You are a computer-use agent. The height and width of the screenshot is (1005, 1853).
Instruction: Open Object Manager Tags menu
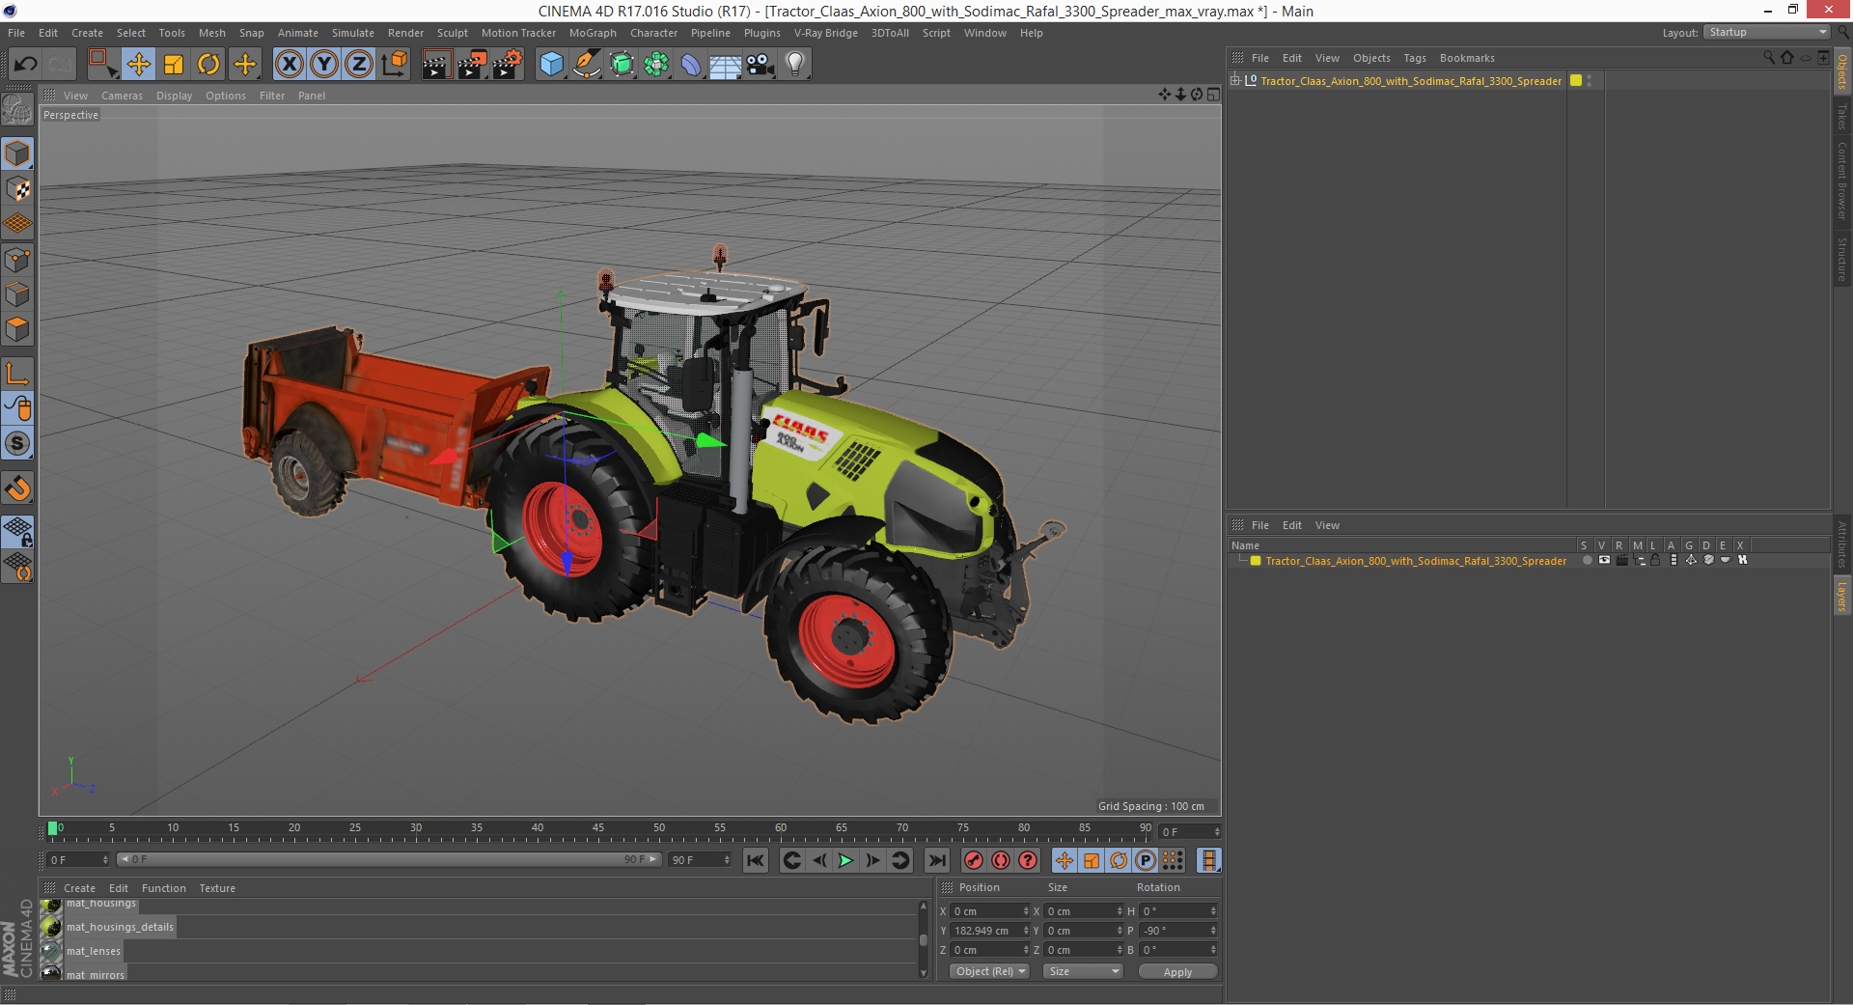1415,58
